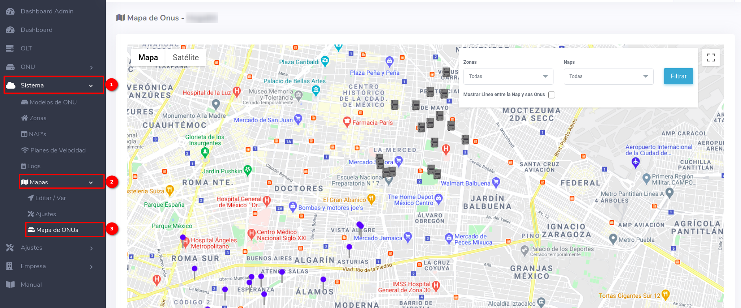
Task: Click the fullscreen map toggle icon
Action: tap(711, 58)
